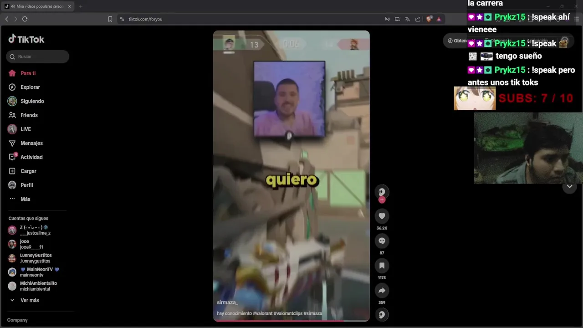Go forward with browser forward arrow
Screen dimensions: 583x328
tap(15, 19)
